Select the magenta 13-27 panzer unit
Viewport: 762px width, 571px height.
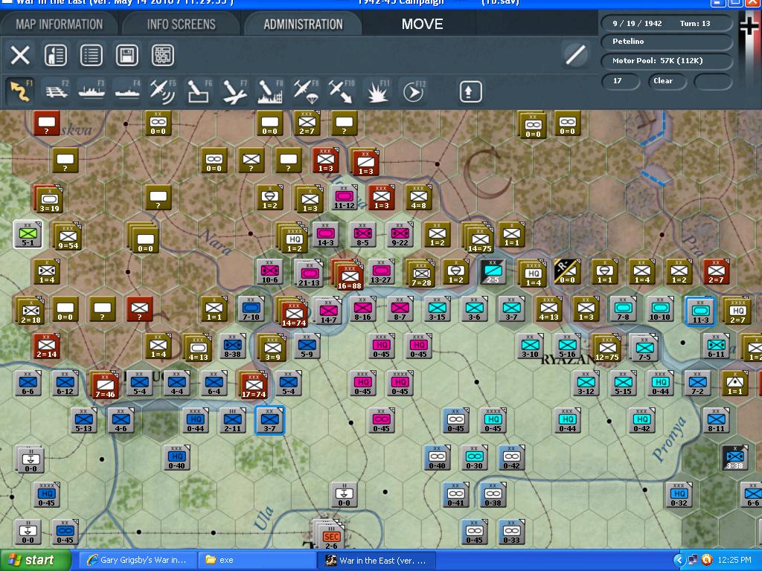(x=381, y=272)
